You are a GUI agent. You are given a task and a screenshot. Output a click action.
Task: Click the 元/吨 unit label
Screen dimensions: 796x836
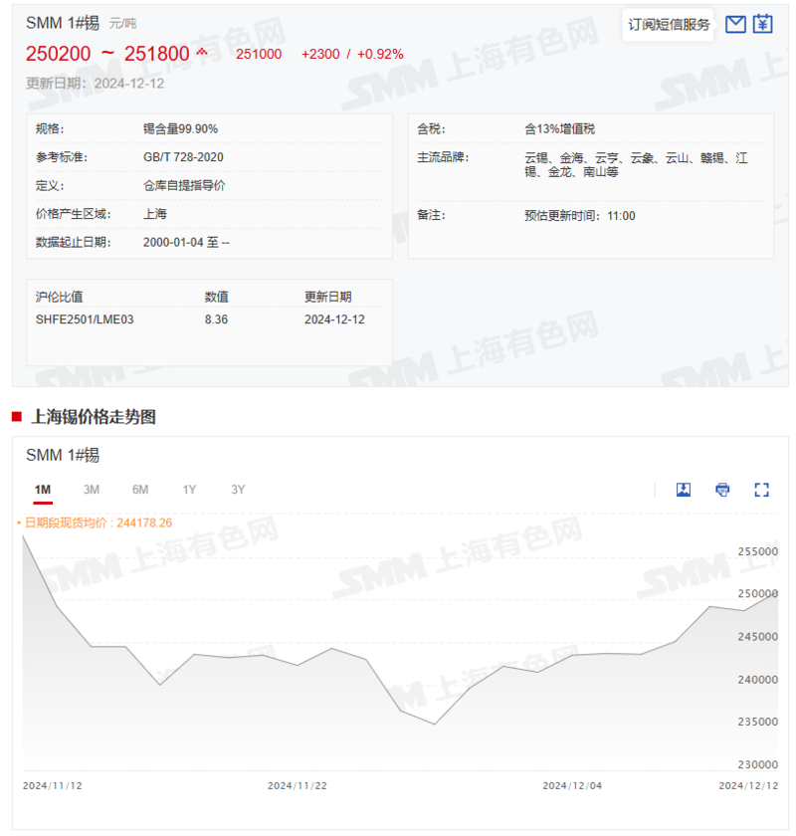tap(122, 24)
